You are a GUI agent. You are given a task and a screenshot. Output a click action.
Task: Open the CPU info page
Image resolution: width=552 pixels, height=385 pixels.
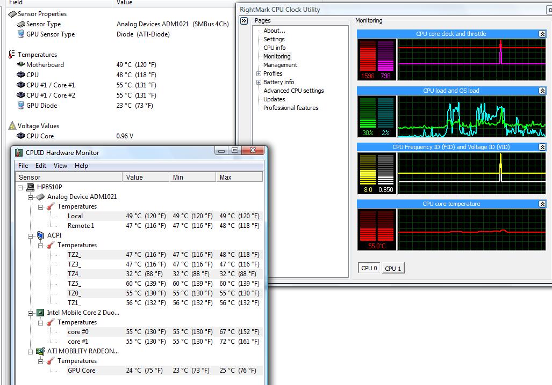275,48
